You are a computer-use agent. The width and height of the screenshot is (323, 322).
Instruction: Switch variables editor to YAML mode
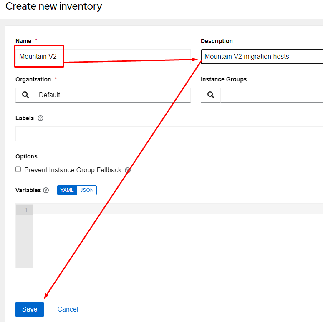click(67, 190)
